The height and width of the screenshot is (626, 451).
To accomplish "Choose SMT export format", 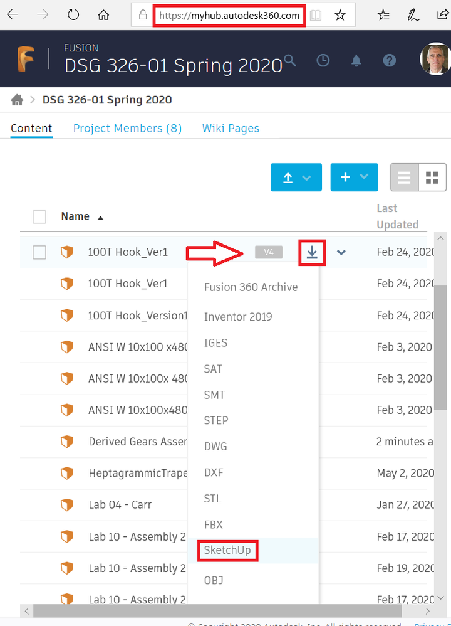I will coord(214,395).
